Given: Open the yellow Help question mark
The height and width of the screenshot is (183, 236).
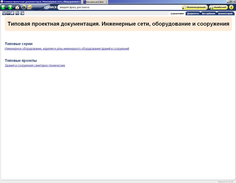Looking at the screenshot, I should tap(231, 7).
